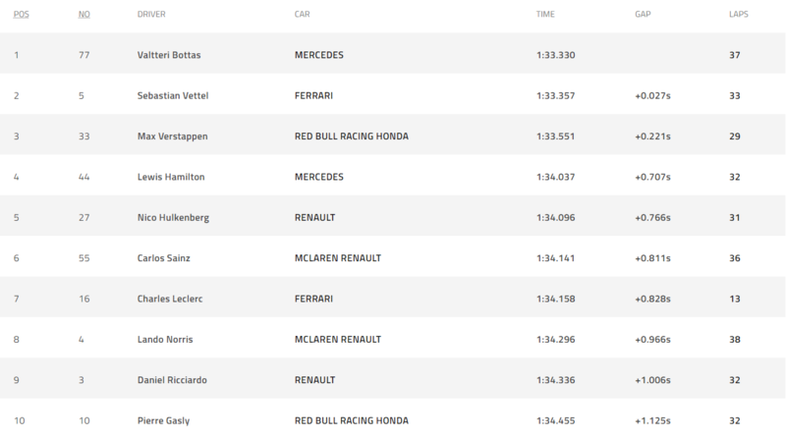Open Lewis Hamilton driver name
The height and width of the screenshot is (439, 786).
[x=171, y=177]
